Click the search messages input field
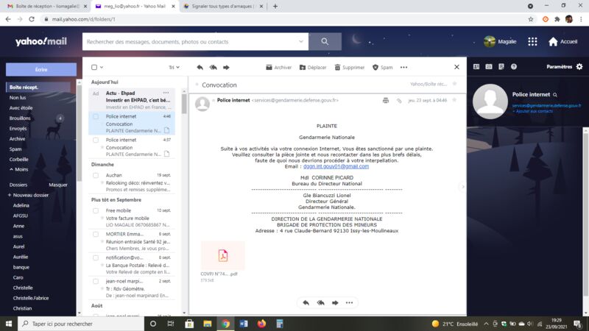This screenshot has width=589, height=331. click(x=191, y=42)
